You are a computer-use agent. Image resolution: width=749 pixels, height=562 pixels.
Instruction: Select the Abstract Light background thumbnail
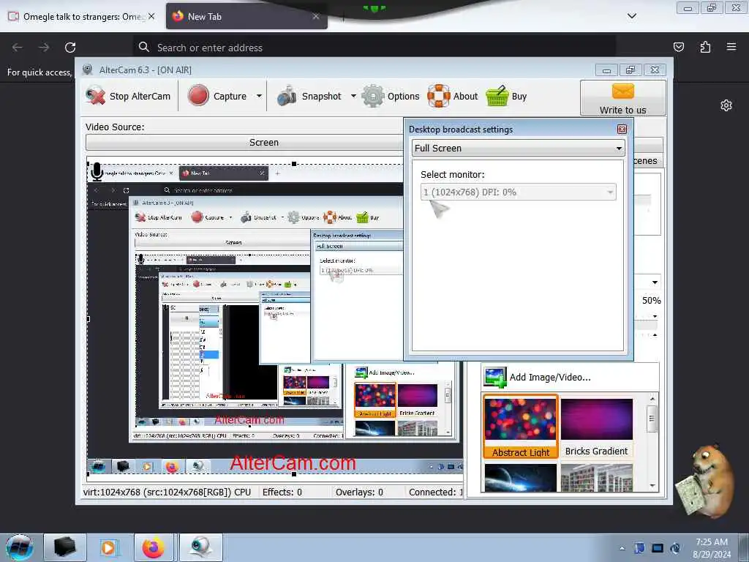521,427
